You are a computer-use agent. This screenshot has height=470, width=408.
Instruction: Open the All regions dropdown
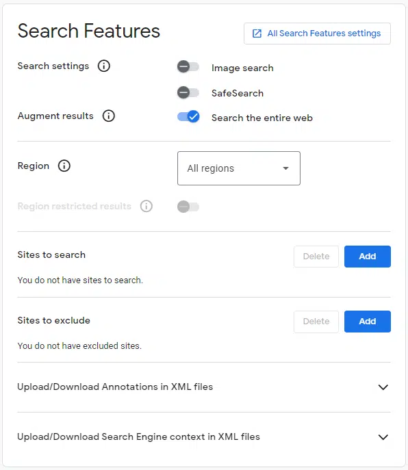tap(239, 168)
